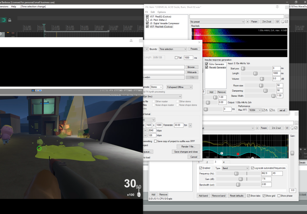The width and height of the screenshot is (307, 214).
Task: Open the Help menu
Action: [14, 6]
